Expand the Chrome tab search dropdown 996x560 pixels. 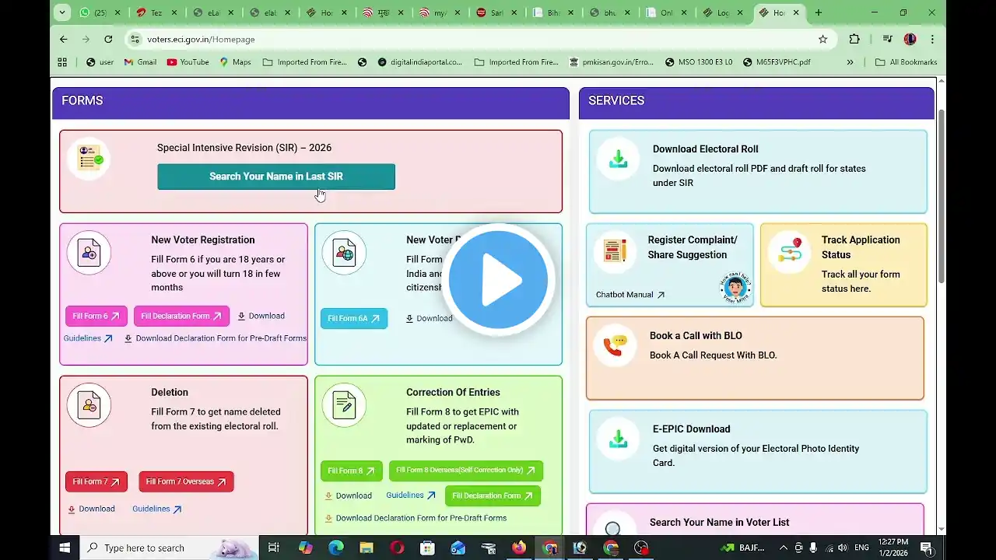point(61,12)
